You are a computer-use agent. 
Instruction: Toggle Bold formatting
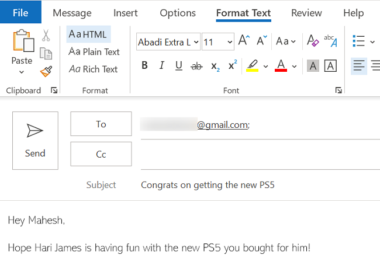(x=145, y=66)
